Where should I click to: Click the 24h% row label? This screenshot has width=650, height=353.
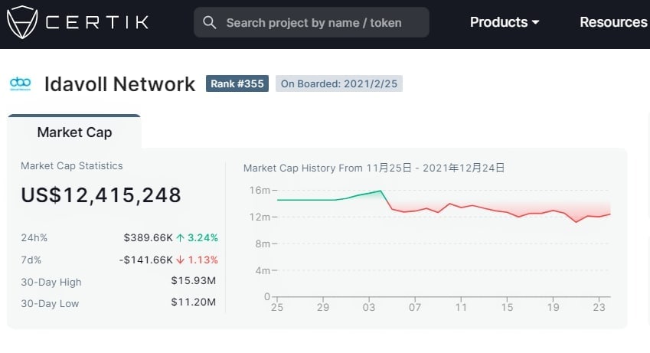[34, 237]
